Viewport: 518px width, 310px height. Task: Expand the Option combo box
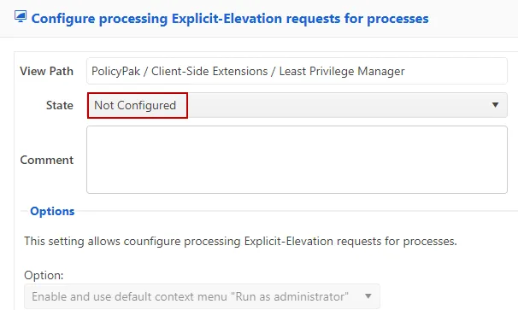pos(202,296)
